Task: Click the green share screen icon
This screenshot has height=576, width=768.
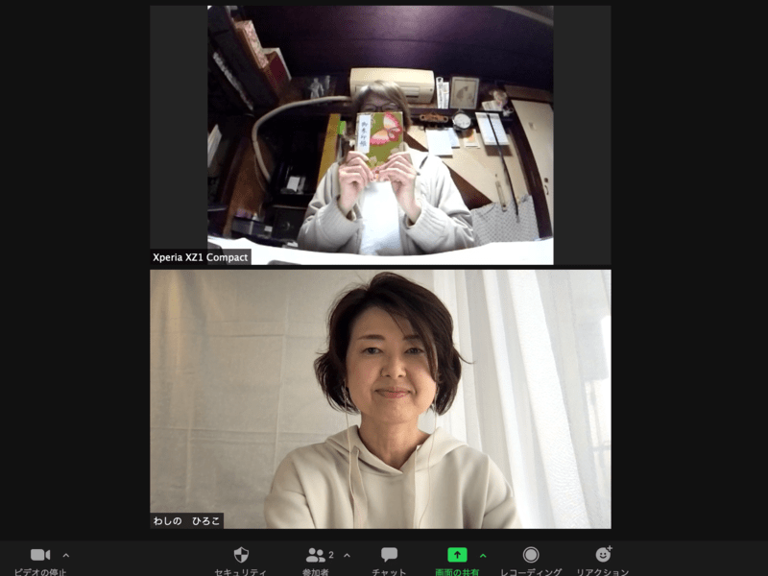Action: [457, 555]
